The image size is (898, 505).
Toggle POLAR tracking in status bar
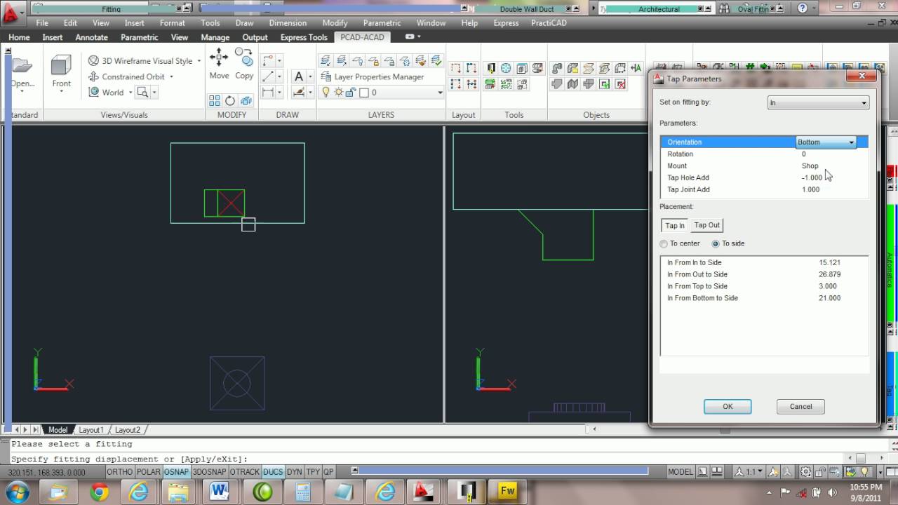[x=148, y=472]
